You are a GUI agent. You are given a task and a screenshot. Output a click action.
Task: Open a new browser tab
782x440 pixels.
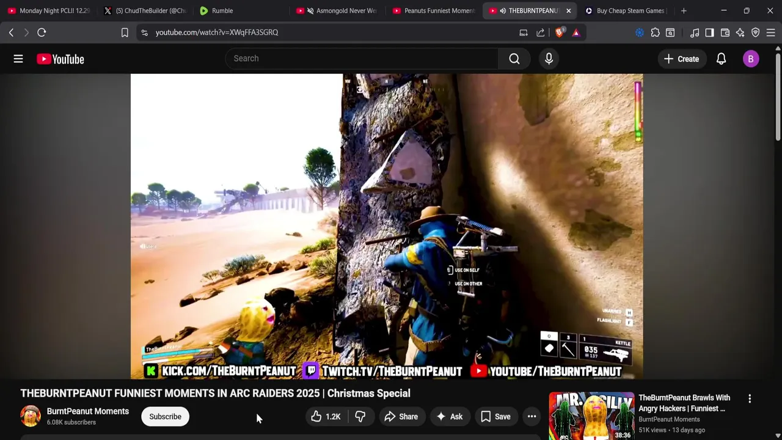684,10
